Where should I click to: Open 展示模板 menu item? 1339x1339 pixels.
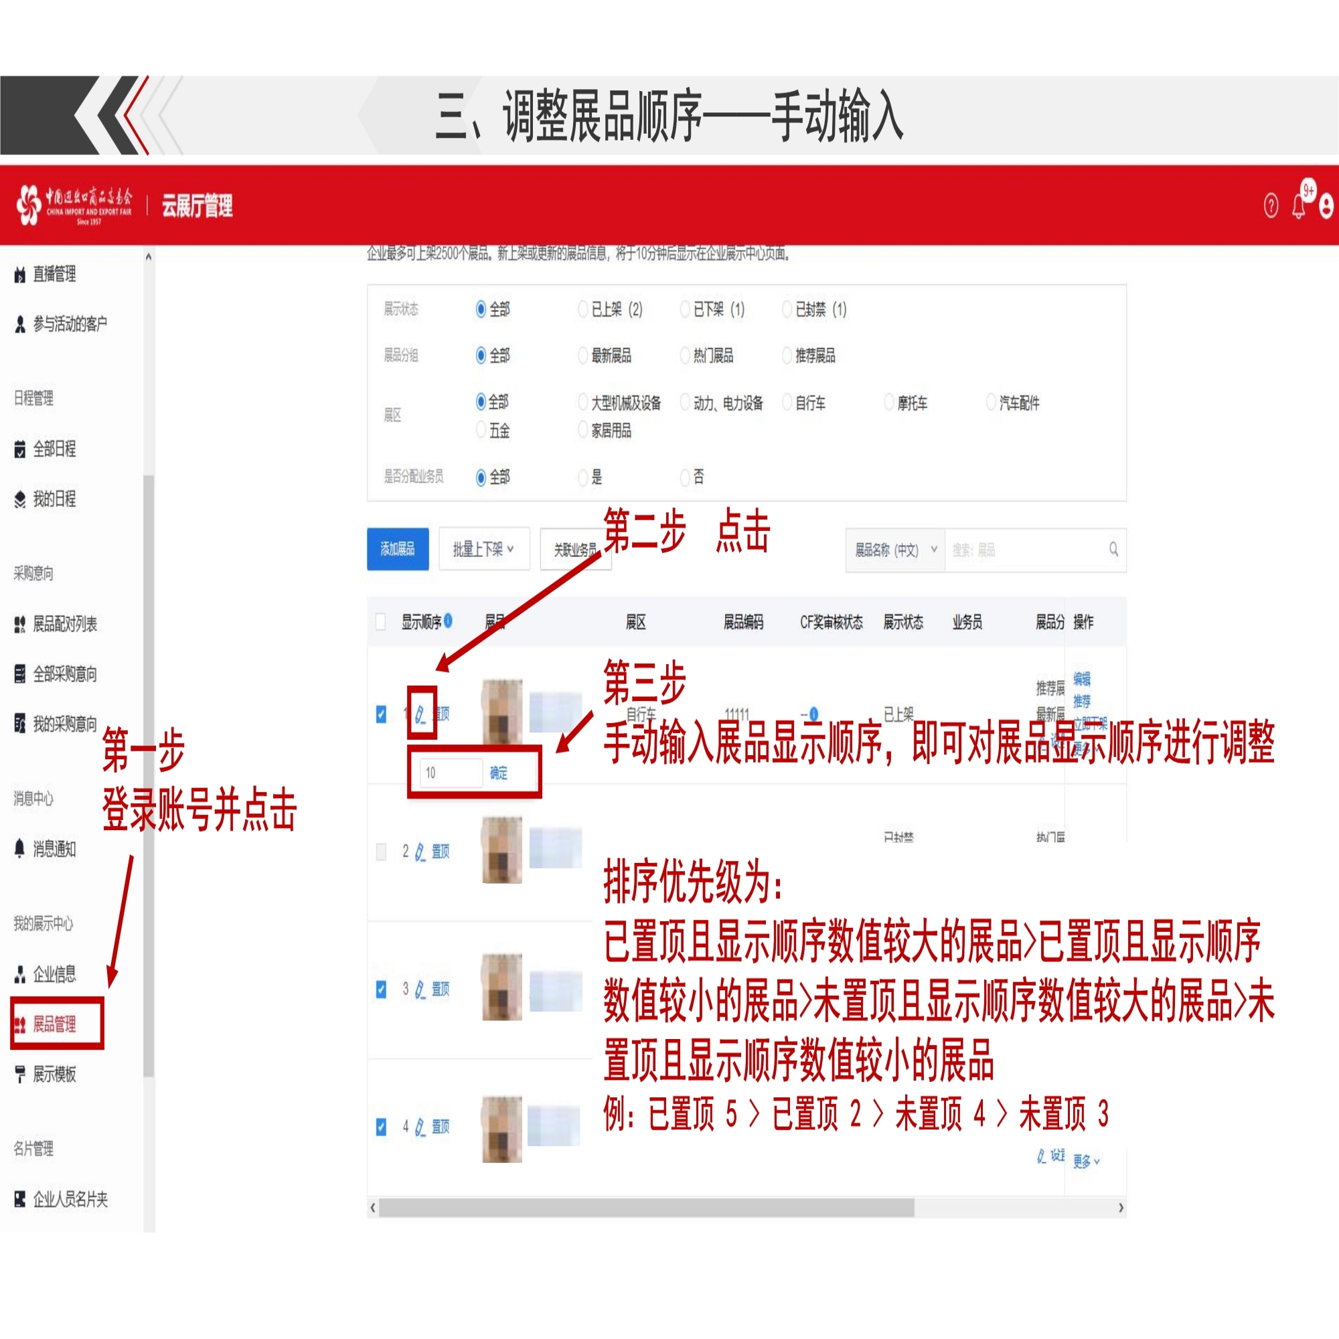(54, 1075)
